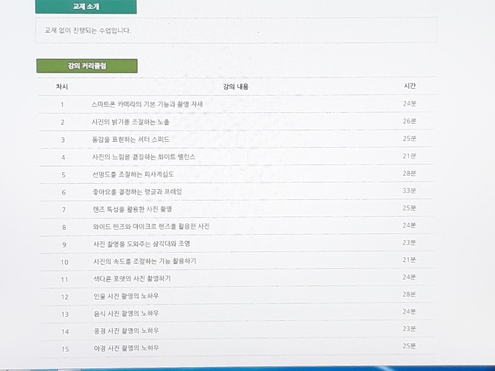Click lecture number 2 in 차시 column

pyautogui.click(x=62, y=122)
